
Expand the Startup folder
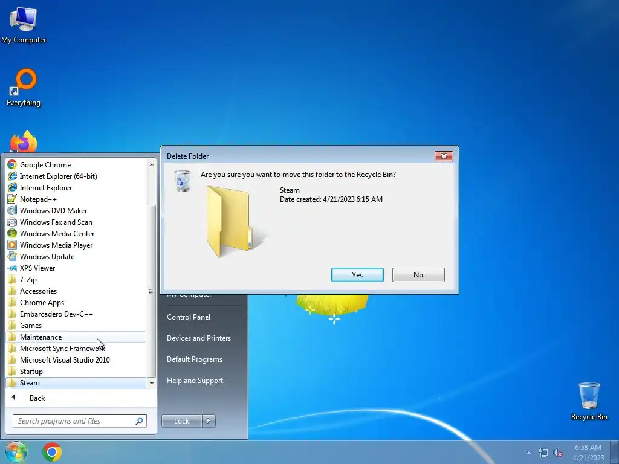click(76, 372)
